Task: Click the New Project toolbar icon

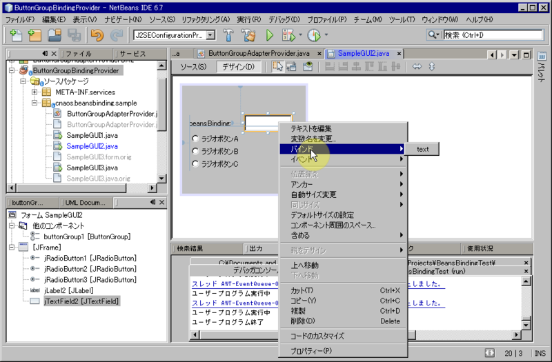Action: 34,35
